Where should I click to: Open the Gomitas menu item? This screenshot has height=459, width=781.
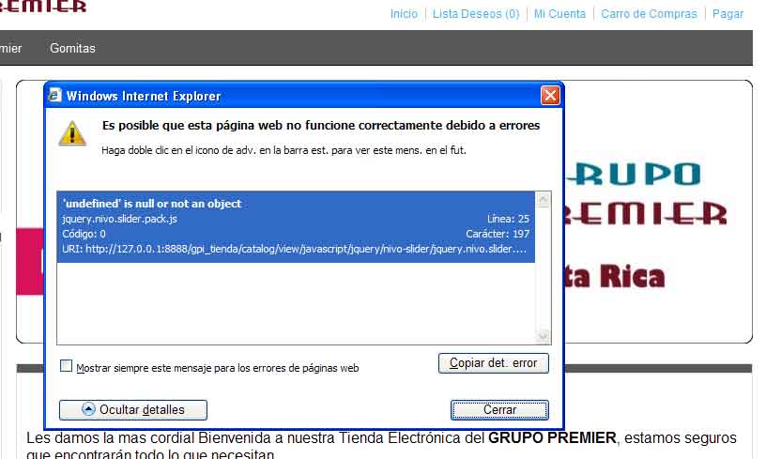tap(72, 48)
